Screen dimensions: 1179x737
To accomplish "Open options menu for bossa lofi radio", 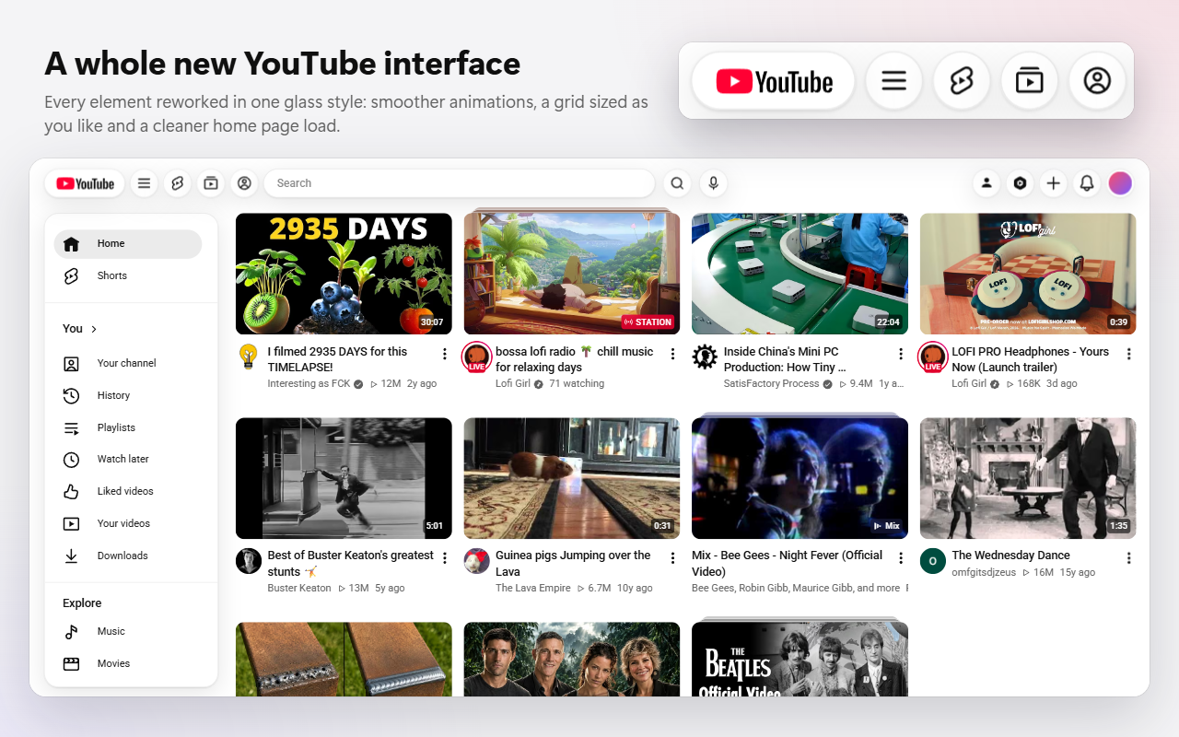I will tap(672, 354).
